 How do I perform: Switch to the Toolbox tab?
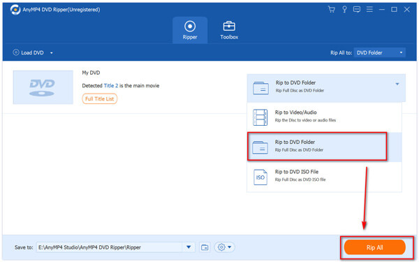pyautogui.click(x=229, y=30)
